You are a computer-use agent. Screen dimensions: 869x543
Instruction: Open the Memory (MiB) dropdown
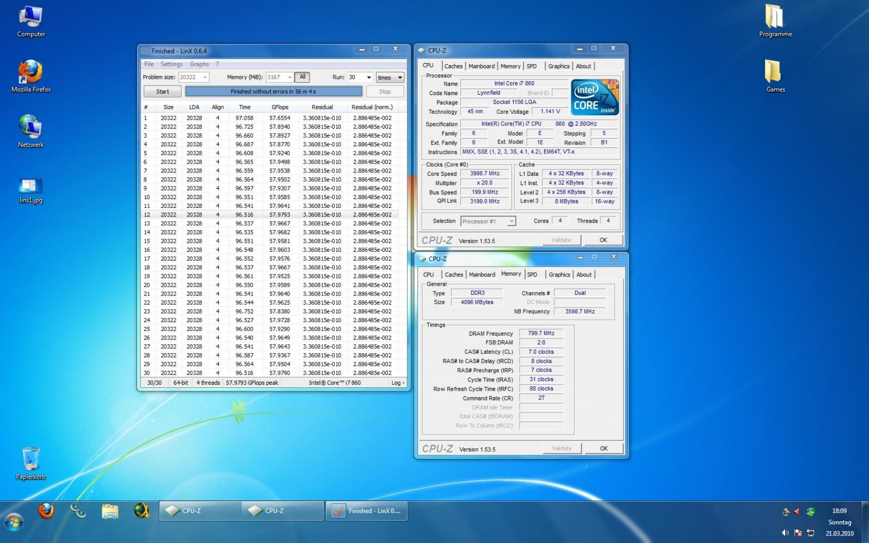click(x=289, y=77)
